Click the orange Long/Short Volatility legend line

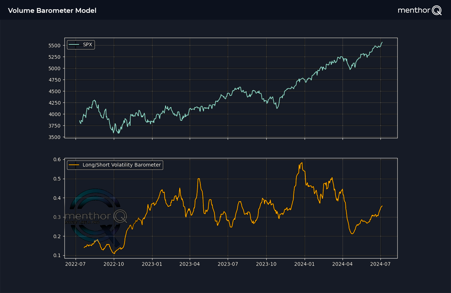[x=74, y=165]
